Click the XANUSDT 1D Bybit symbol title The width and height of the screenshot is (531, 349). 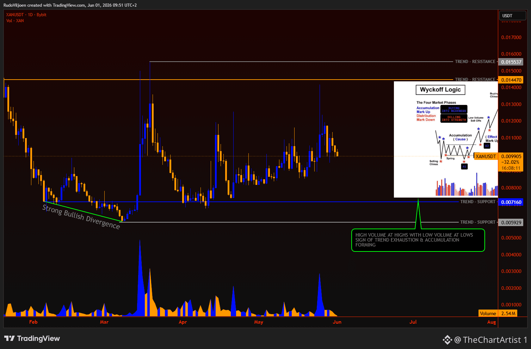click(26, 15)
